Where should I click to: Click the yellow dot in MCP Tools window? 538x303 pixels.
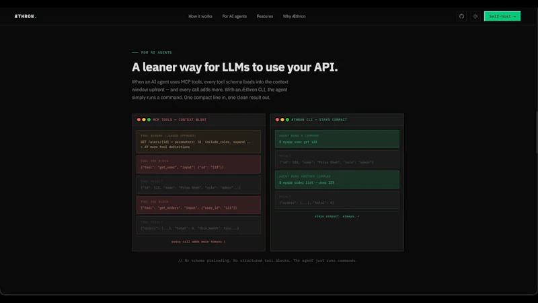pos(144,120)
